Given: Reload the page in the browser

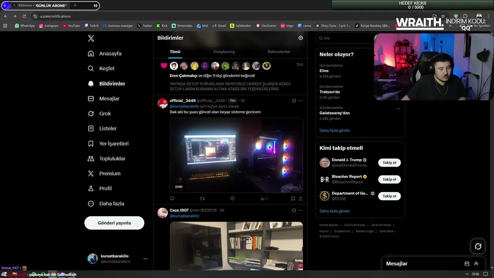Looking at the screenshot, I should [x=24, y=16].
